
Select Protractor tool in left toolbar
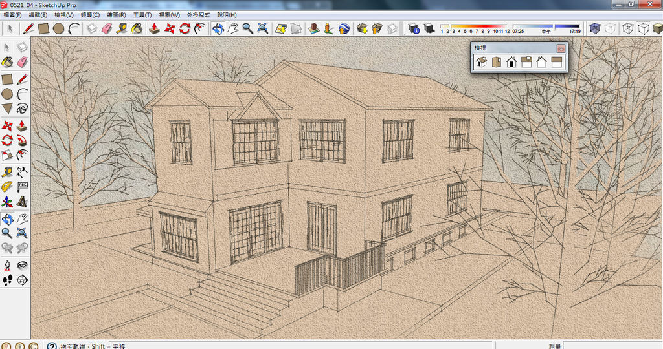click(7, 187)
